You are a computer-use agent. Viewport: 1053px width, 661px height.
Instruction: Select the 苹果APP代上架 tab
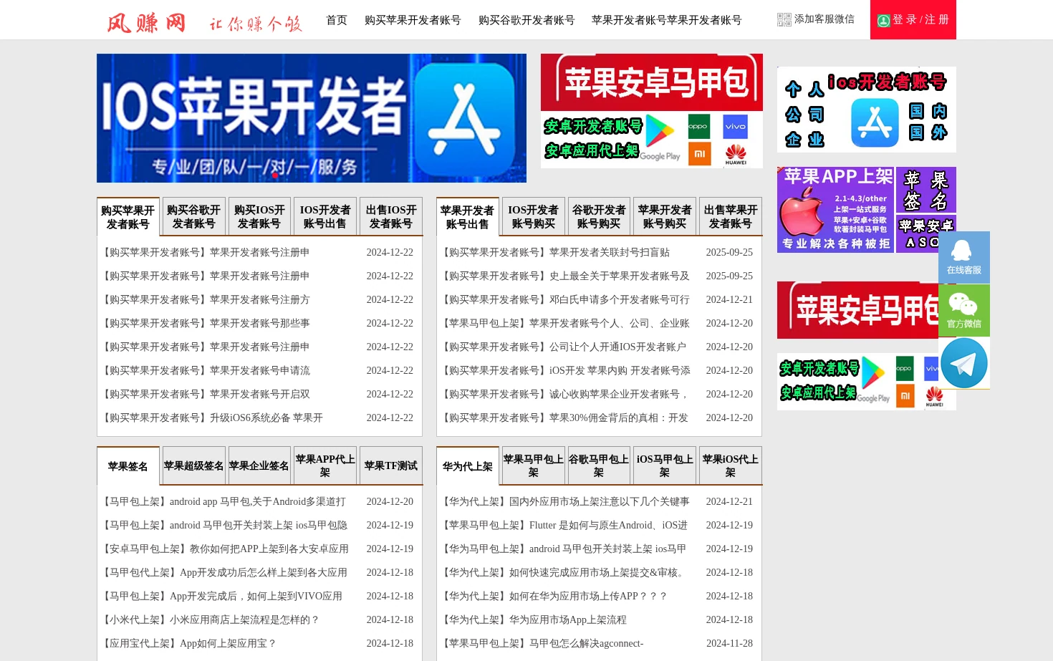[x=325, y=465]
